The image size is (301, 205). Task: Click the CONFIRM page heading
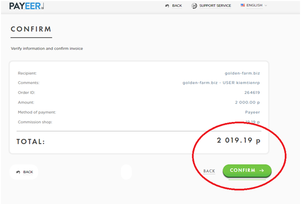coord(31,29)
